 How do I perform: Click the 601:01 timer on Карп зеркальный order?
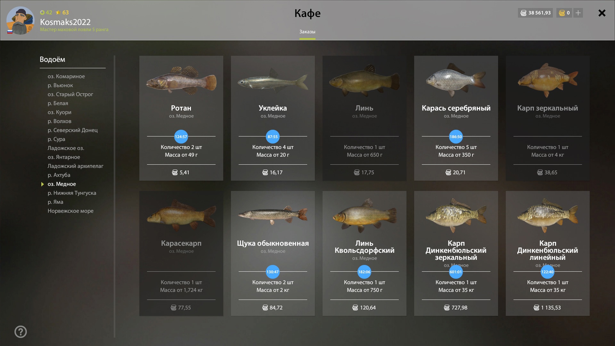click(456, 272)
